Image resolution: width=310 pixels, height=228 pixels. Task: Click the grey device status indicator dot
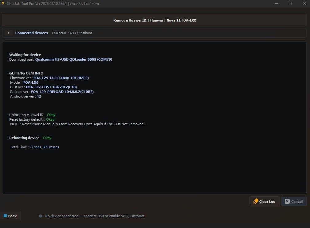pyautogui.click(x=41, y=216)
